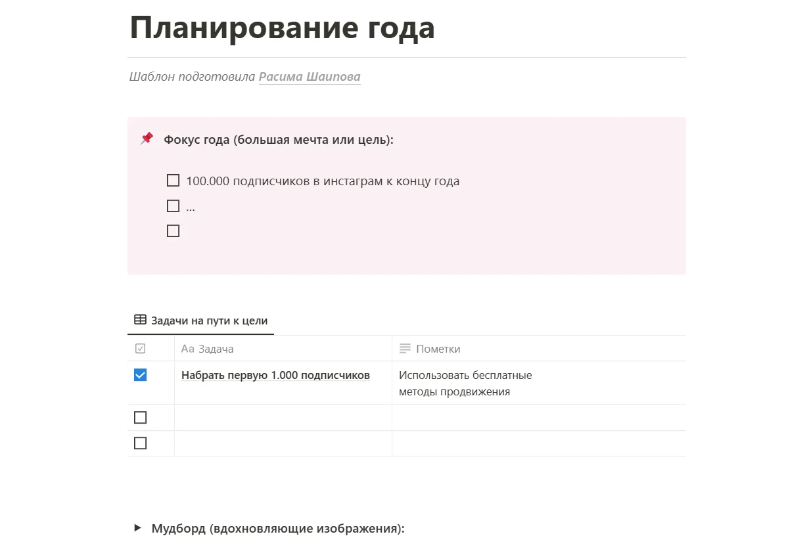Screen dimensions: 809x553
Task: Open the Задача column header menu
Action: click(x=217, y=349)
